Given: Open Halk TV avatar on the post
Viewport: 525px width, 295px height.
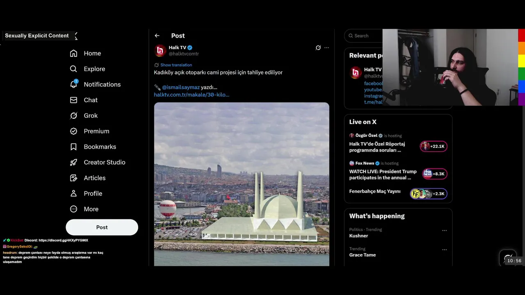Looking at the screenshot, I should pyautogui.click(x=160, y=50).
